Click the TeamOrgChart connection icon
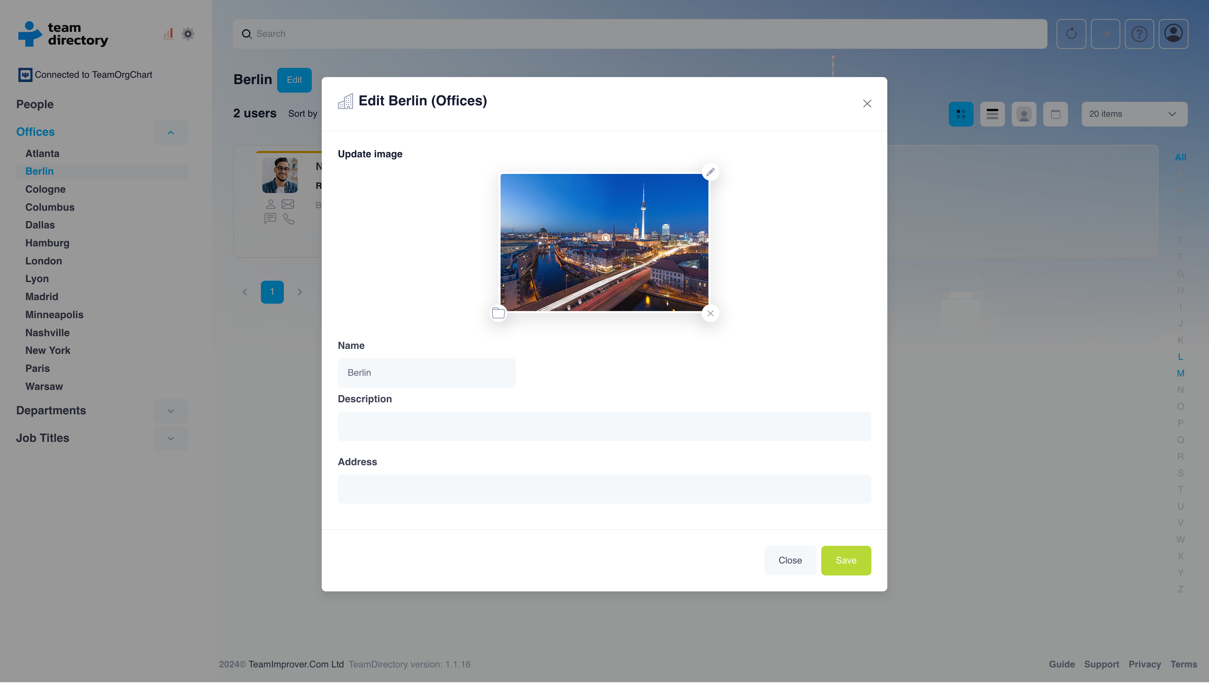 coord(25,75)
